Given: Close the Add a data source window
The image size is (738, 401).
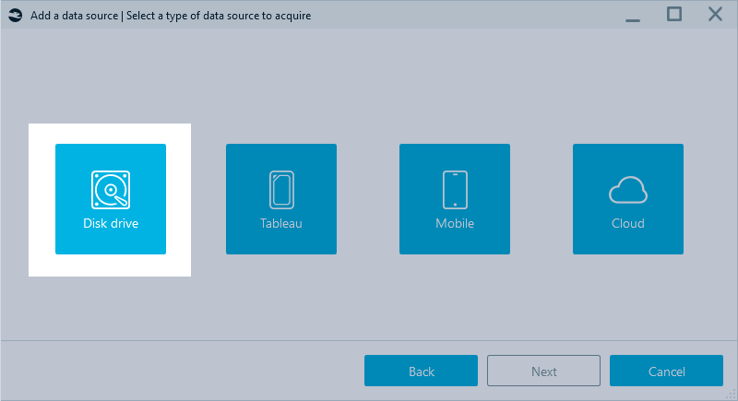Looking at the screenshot, I should (715, 15).
